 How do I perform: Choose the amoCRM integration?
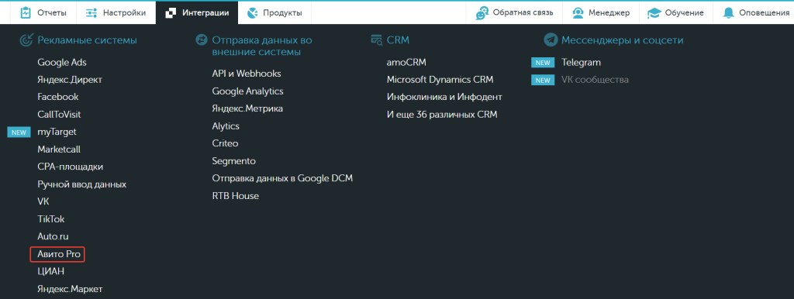406,63
